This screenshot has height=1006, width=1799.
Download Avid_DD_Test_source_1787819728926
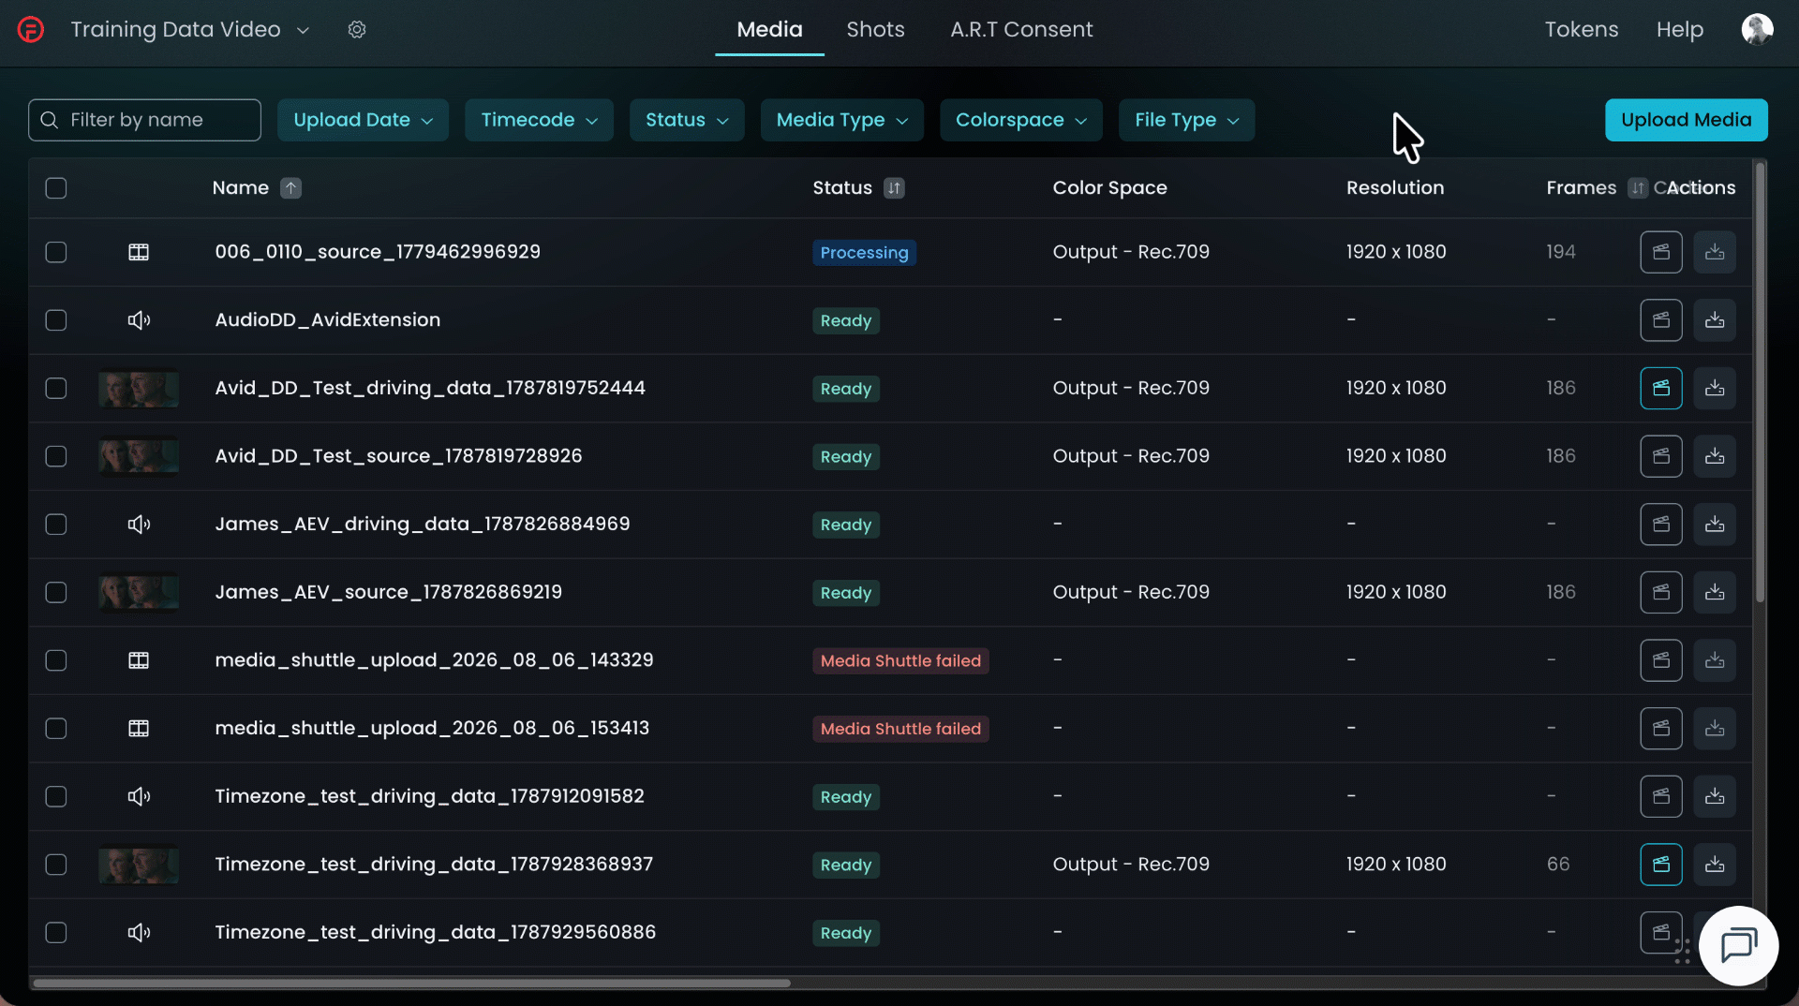(x=1715, y=456)
